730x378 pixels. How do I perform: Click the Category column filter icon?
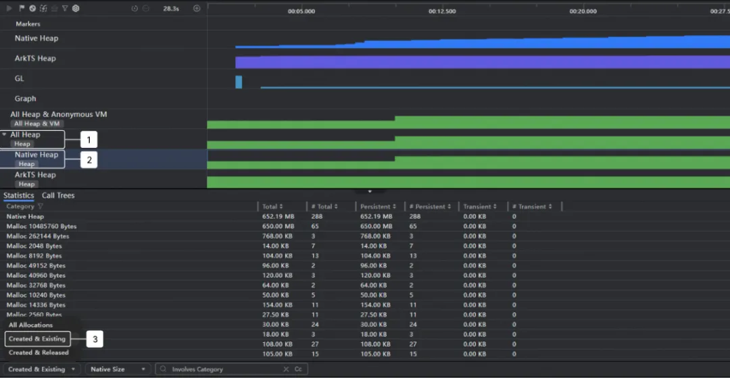point(41,207)
